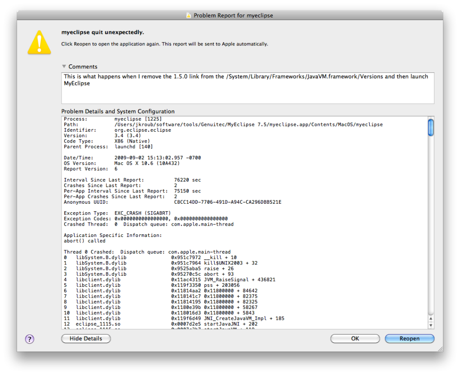Click the window resize grip corner

(440, 349)
